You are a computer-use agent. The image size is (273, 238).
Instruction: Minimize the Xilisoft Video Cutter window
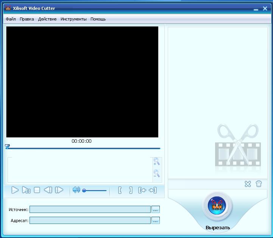point(256,9)
